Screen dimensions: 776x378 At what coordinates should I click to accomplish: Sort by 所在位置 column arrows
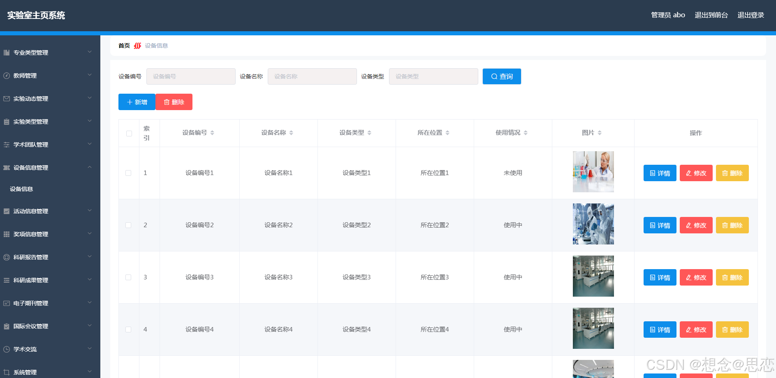[447, 133]
